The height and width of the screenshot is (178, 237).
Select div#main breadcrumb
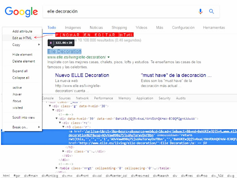(x=31, y=176)
